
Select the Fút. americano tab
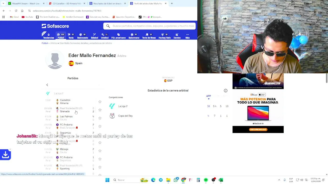point(118,36)
